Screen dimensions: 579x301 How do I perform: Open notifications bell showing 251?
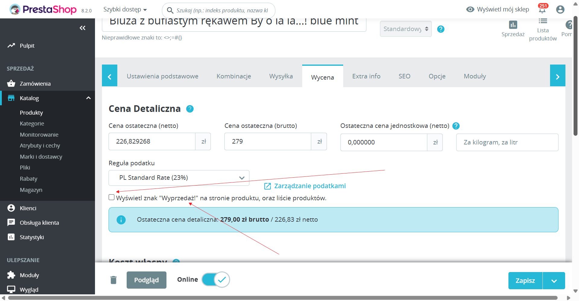tap(543, 9)
